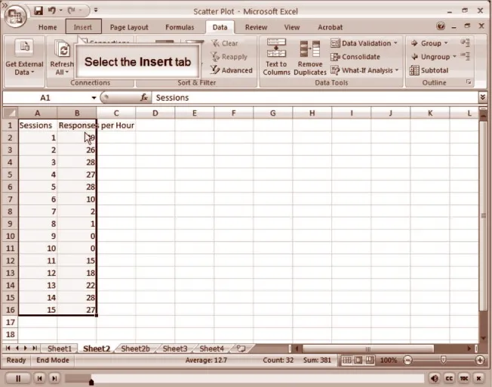Select row 17 header
Image resolution: width=492 pixels, height=387 pixels.
pyautogui.click(x=10, y=322)
